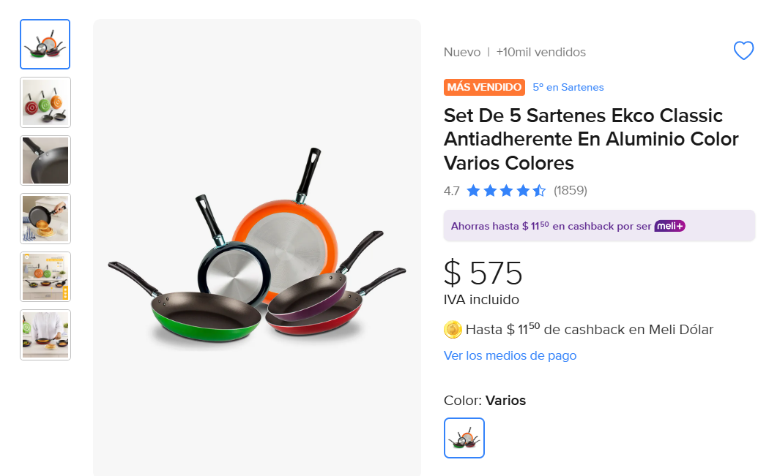The width and height of the screenshot is (769, 476).
Task: Open the Ver los medios de pago link
Action: click(x=510, y=355)
